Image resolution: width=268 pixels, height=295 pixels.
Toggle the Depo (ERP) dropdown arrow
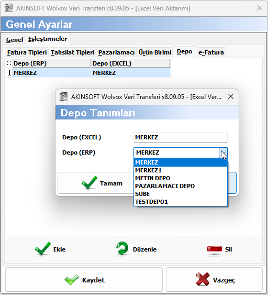[x=223, y=152]
